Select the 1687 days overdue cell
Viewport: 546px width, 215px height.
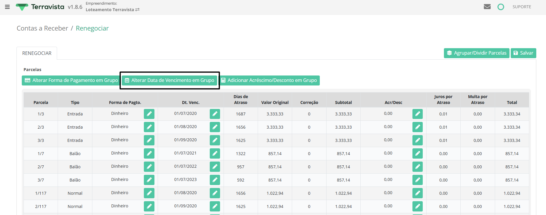[241, 114]
